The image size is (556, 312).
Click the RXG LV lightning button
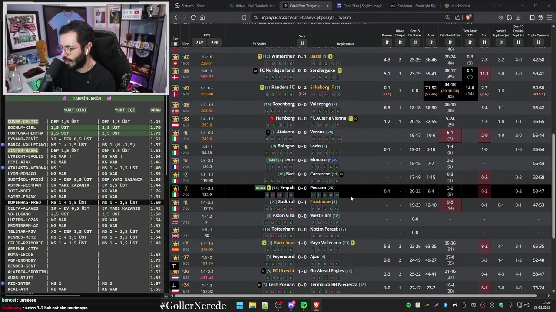pos(199,42)
